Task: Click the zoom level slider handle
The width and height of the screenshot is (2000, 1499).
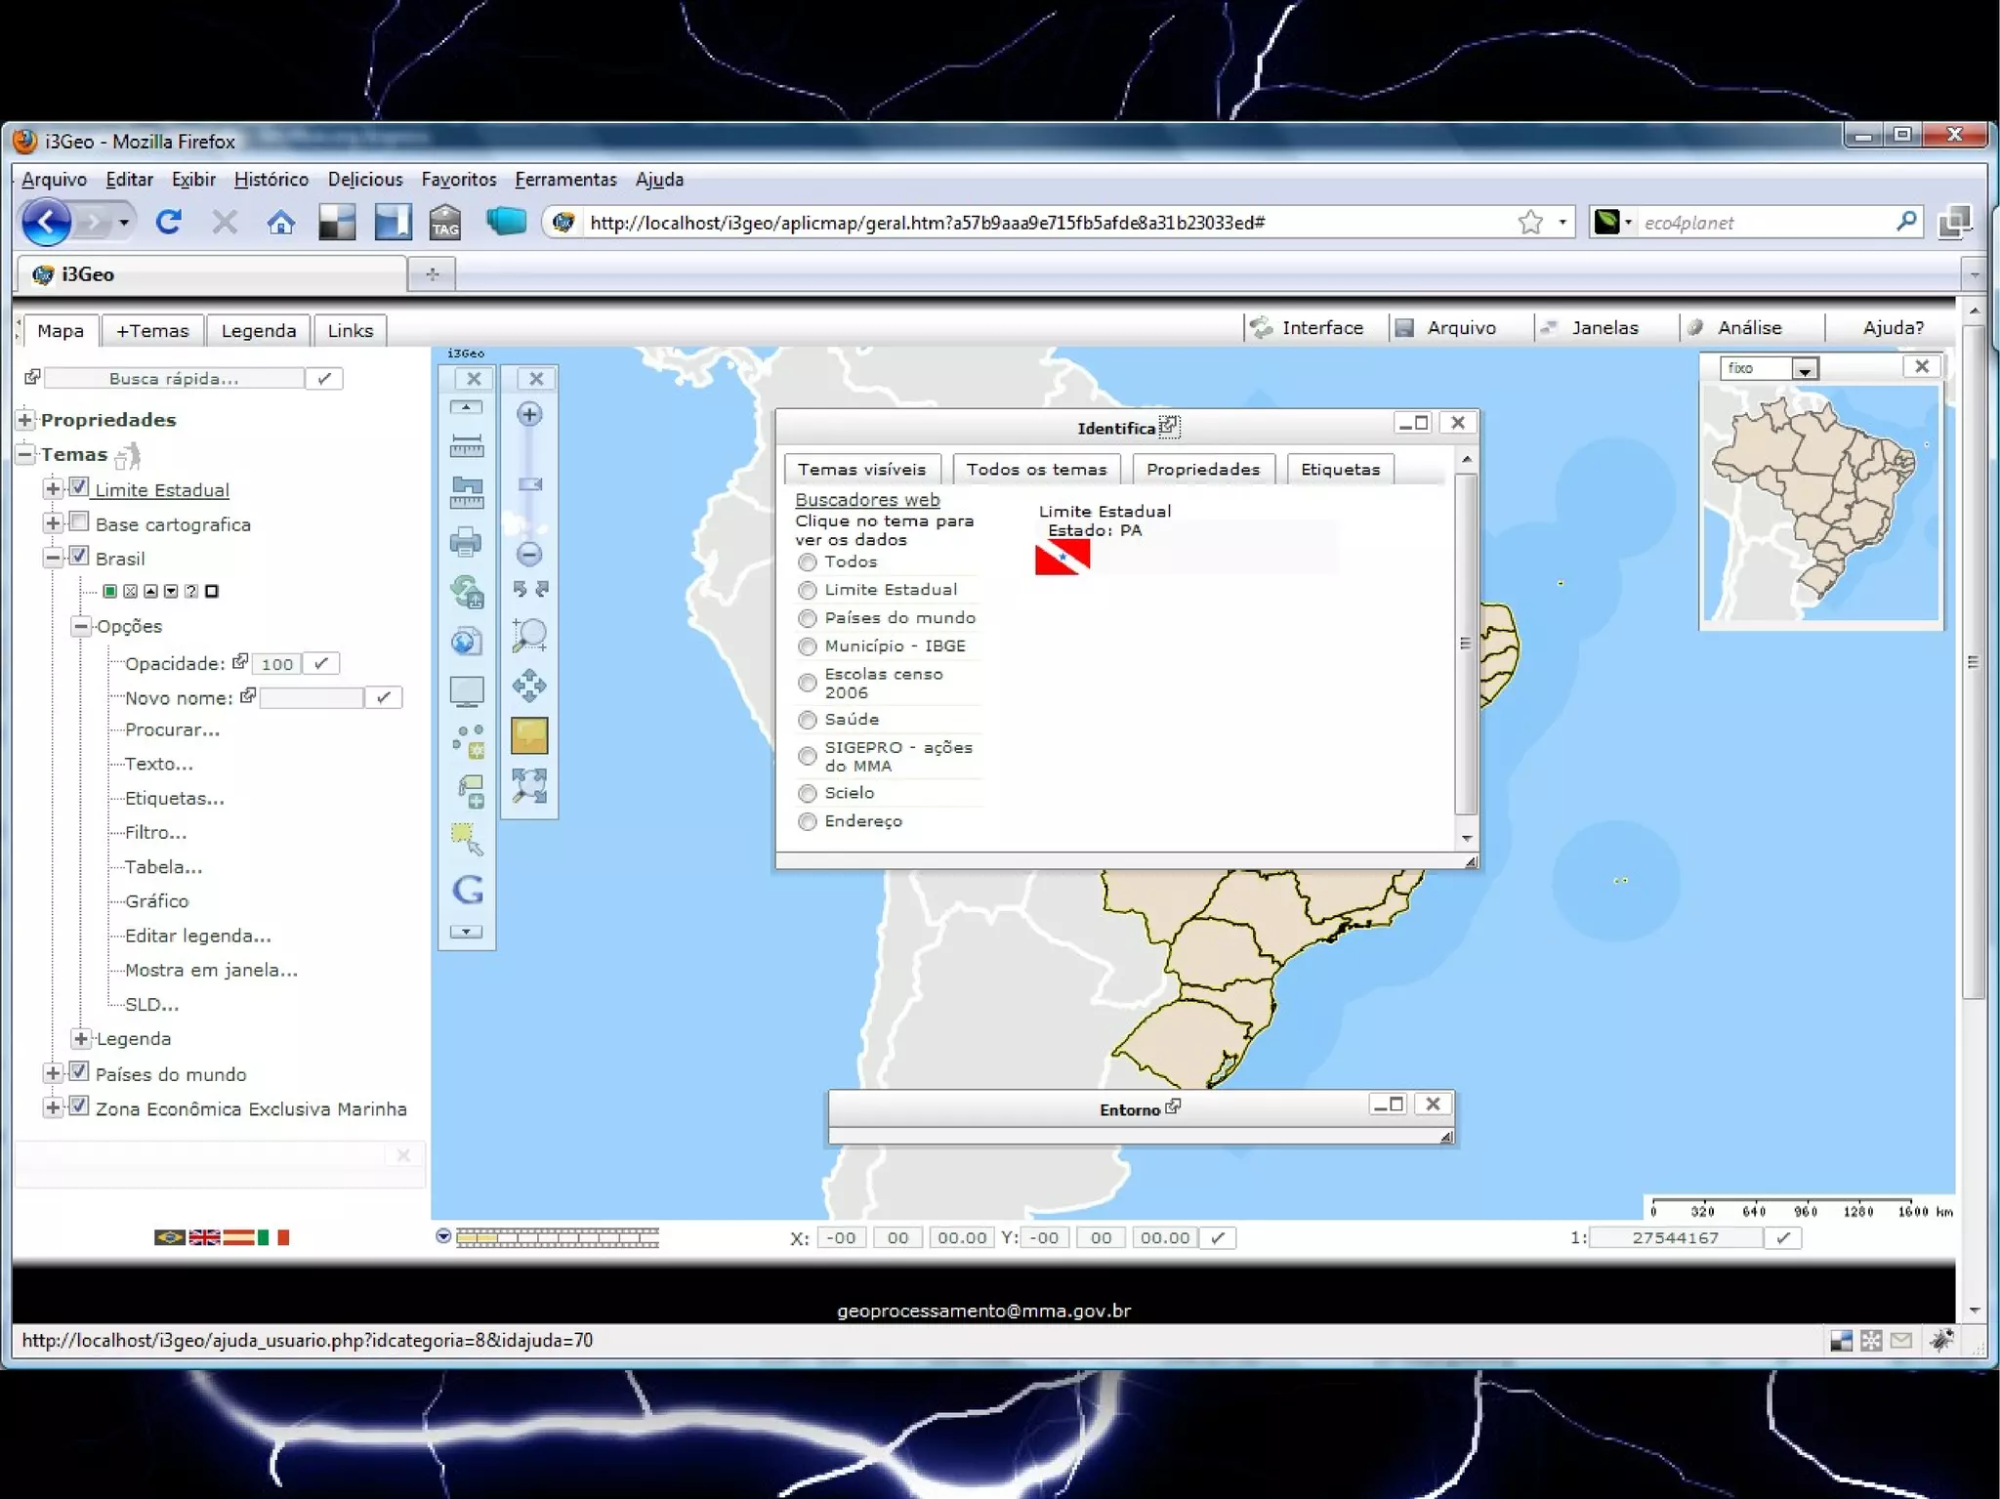Action: click(529, 484)
